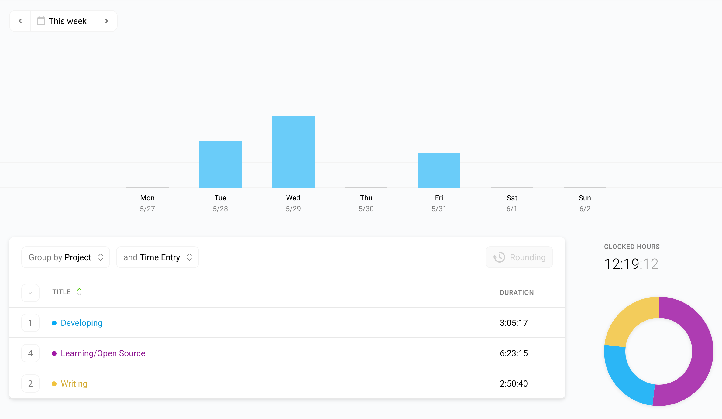722x419 pixels.
Task: Open the This week date picker
Action: (x=63, y=21)
